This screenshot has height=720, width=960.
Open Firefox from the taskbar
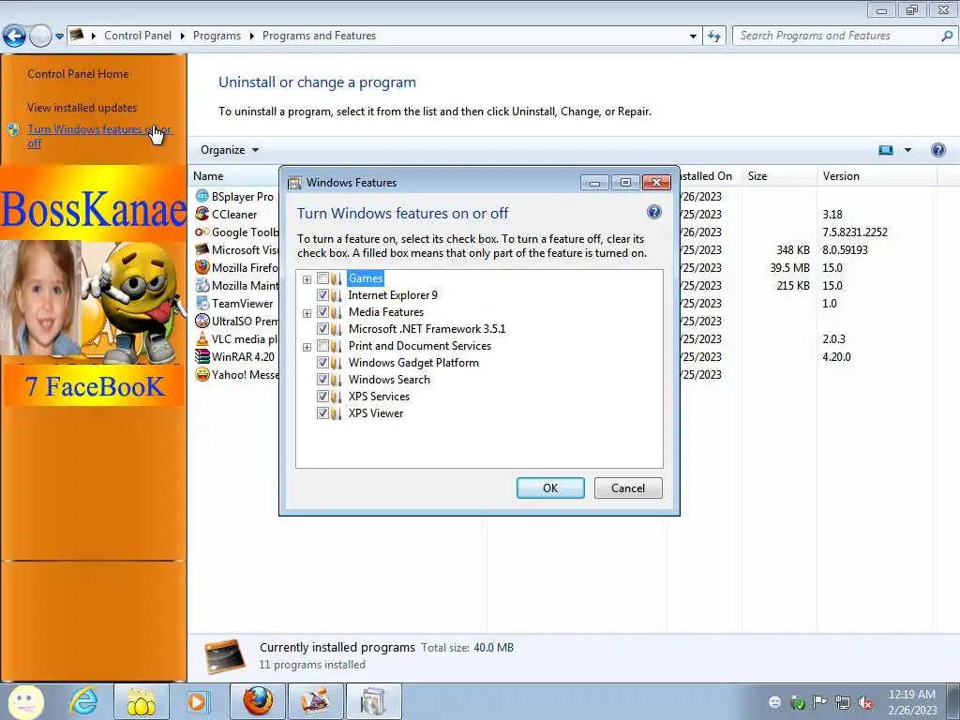pyautogui.click(x=258, y=701)
